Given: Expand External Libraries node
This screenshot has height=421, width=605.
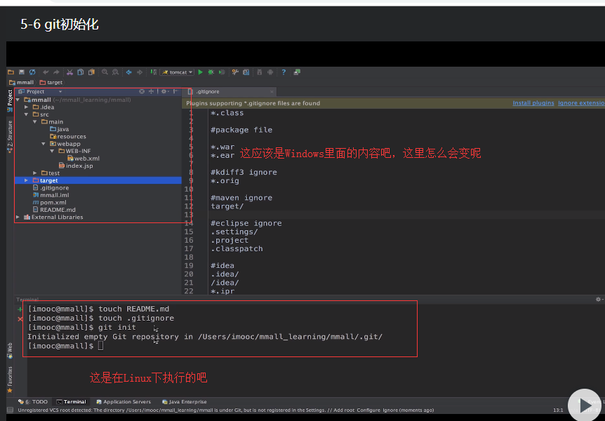Looking at the screenshot, I should [x=18, y=218].
